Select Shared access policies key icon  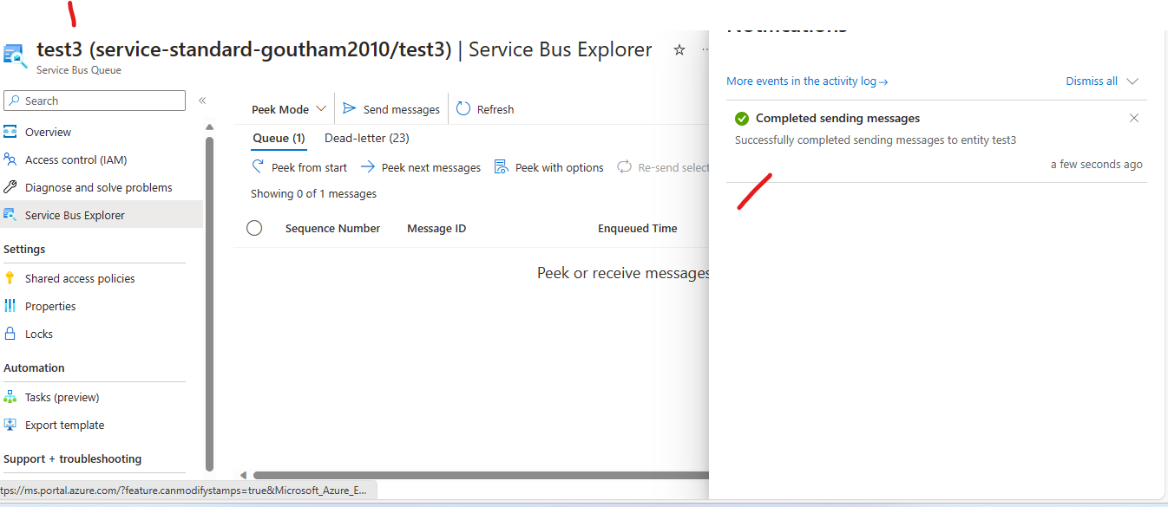pyautogui.click(x=11, y=277)
